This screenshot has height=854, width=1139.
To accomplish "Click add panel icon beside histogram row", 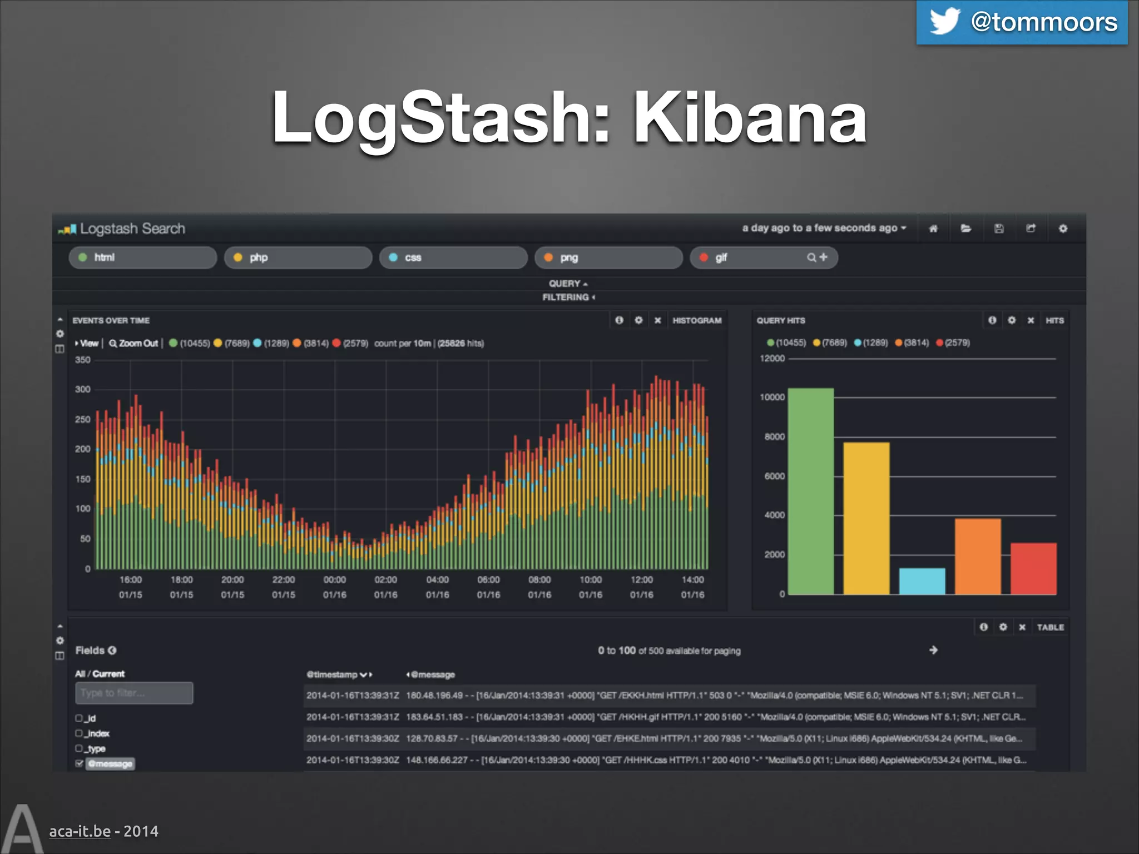I will [60, 349].
